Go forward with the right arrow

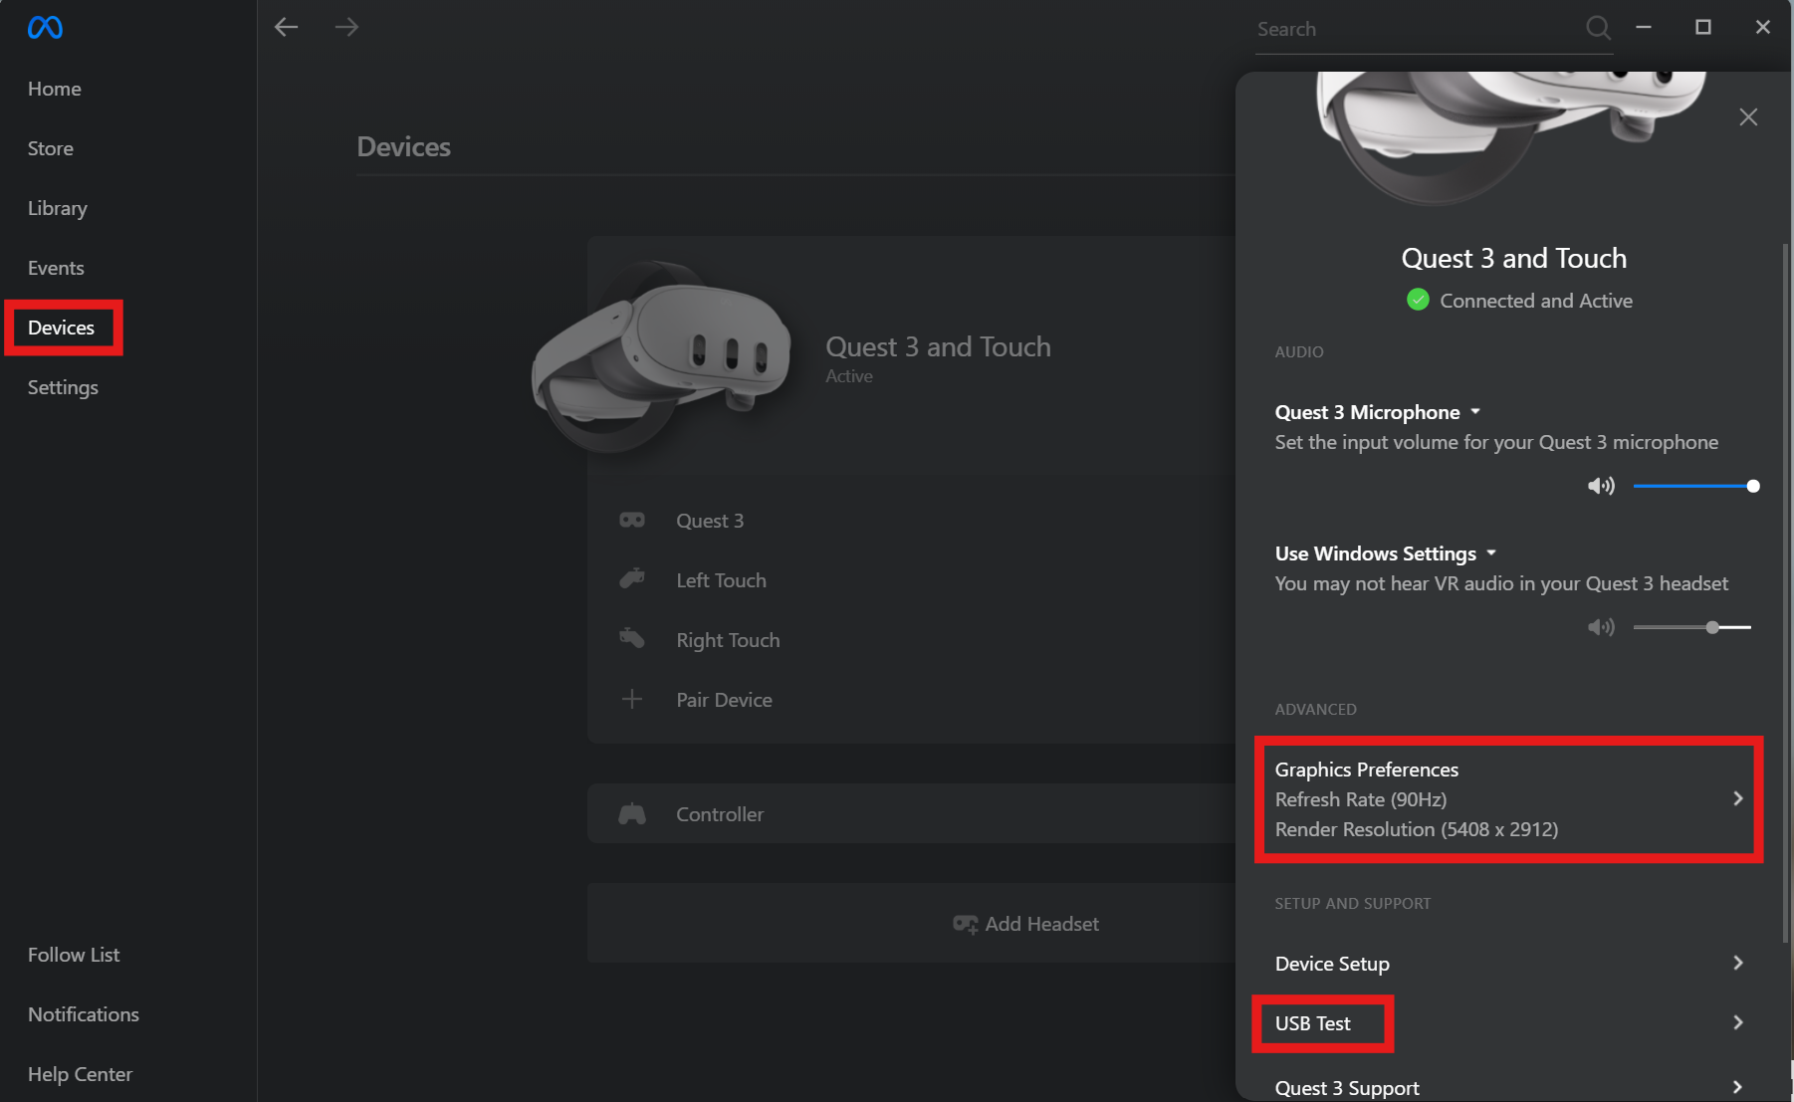click(346, 27)
